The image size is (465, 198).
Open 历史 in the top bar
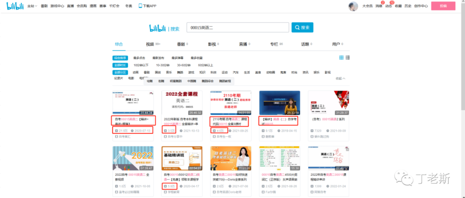(x=408, y=6)
